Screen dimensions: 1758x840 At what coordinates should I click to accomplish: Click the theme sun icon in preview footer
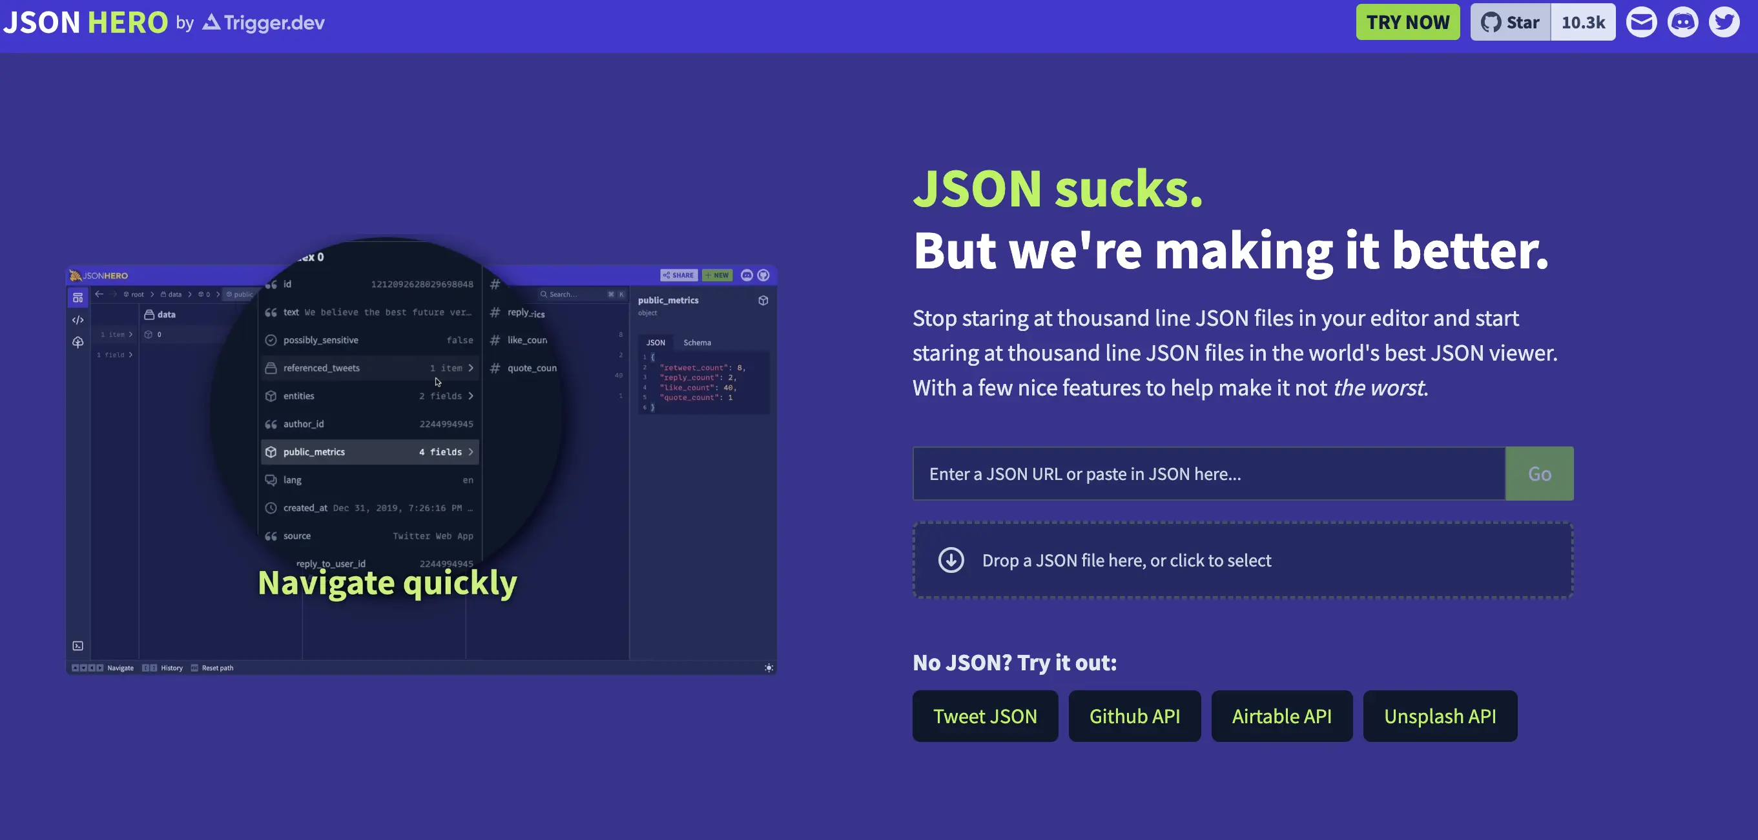[x=769, y=668]
